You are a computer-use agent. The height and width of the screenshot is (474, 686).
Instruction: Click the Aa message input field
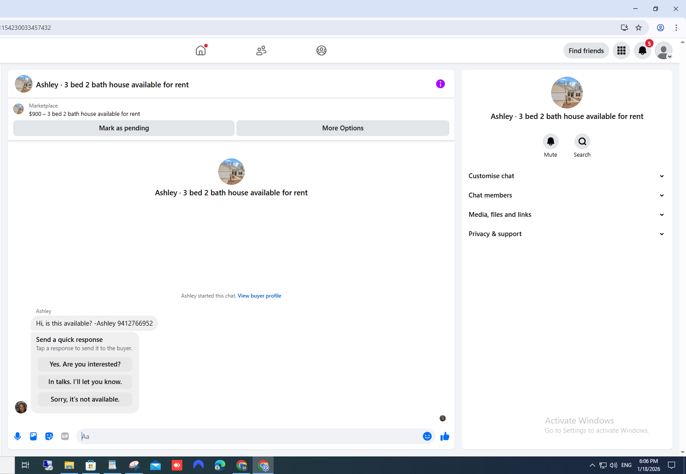249,436
